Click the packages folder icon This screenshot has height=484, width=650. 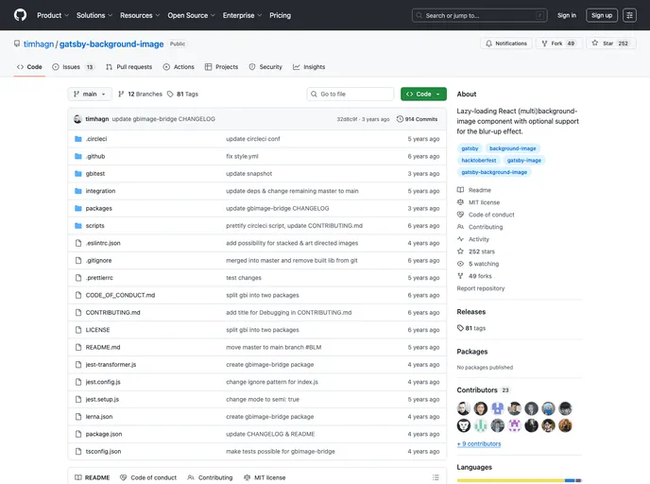[77, 208]
